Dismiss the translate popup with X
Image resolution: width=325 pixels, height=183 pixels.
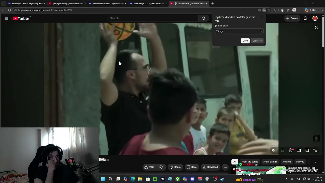point(262,17)
